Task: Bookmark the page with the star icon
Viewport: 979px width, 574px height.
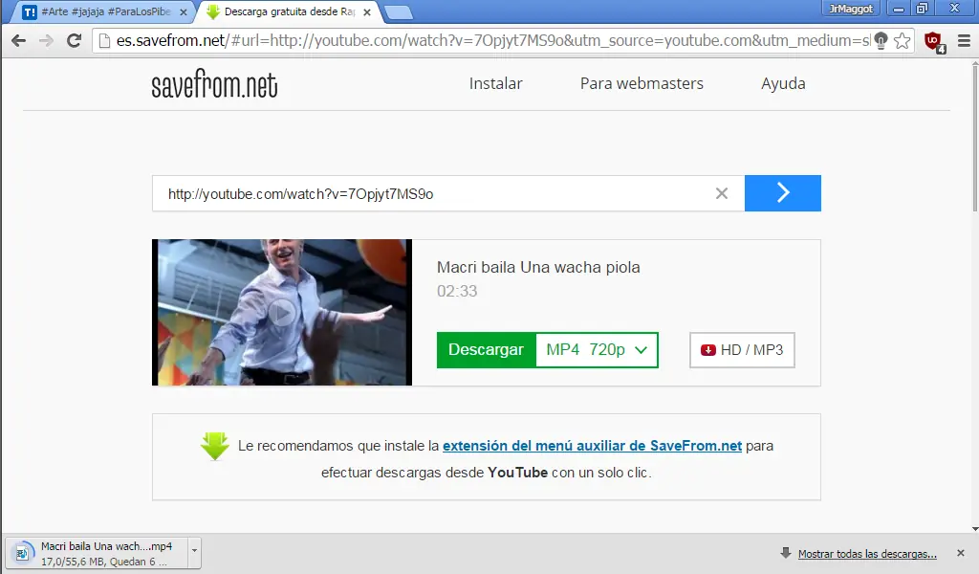Action: [902, 40]
